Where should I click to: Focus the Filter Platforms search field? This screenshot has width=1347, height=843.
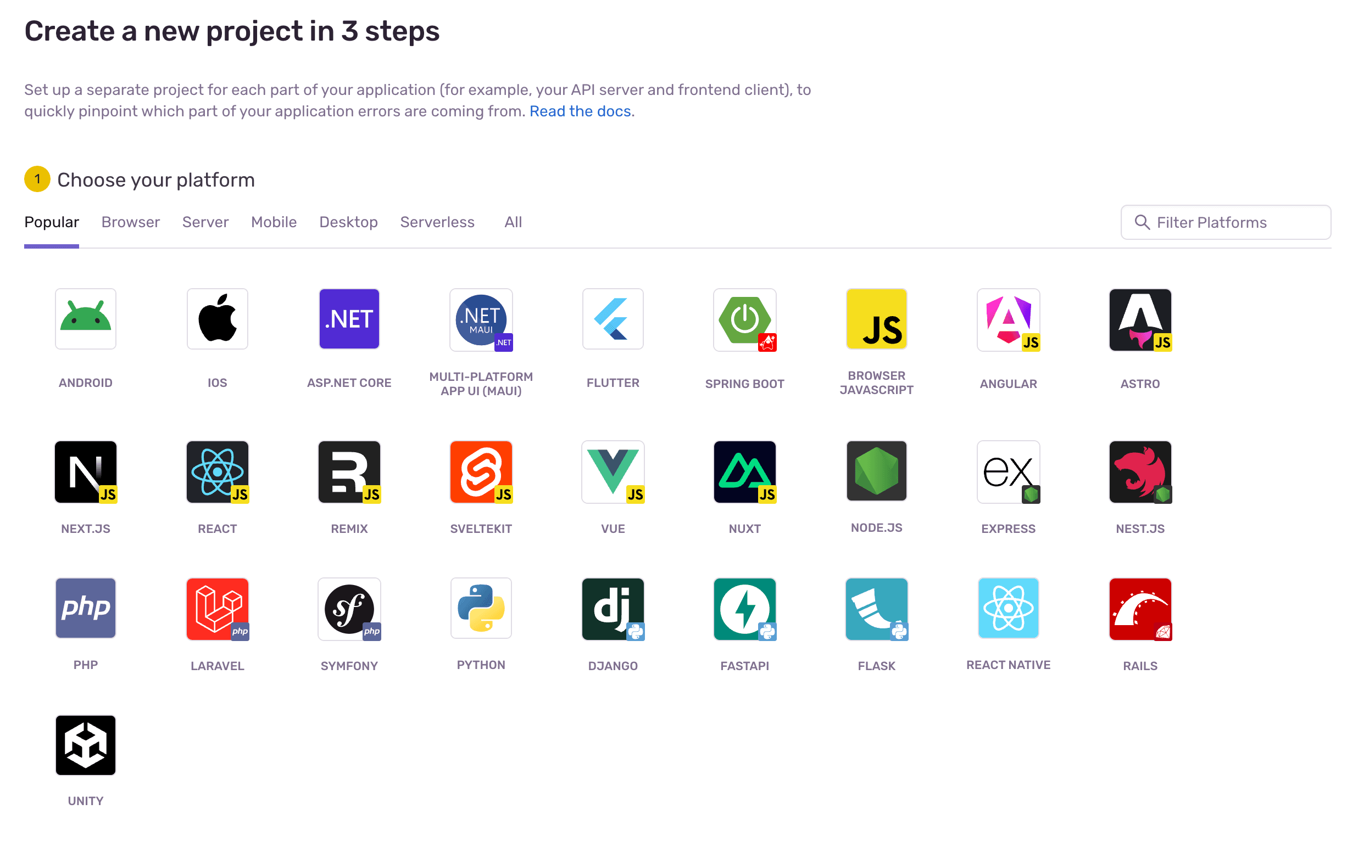(x=1226, y=222)
